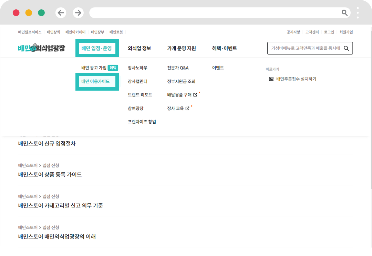Viewport: 372px width, 256px height.
Task: Select 이벤트 submenu item
Action: [218, 68]
